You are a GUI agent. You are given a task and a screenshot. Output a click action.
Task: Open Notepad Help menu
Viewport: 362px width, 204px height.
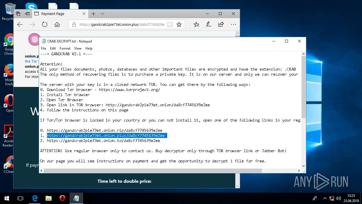click(x=89, y=48)
